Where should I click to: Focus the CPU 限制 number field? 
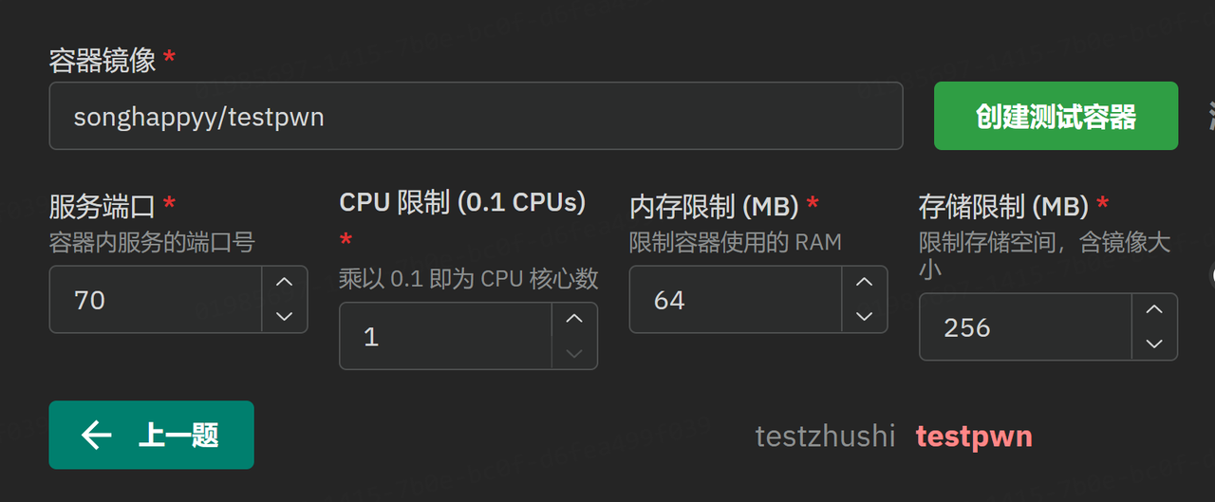446,336
